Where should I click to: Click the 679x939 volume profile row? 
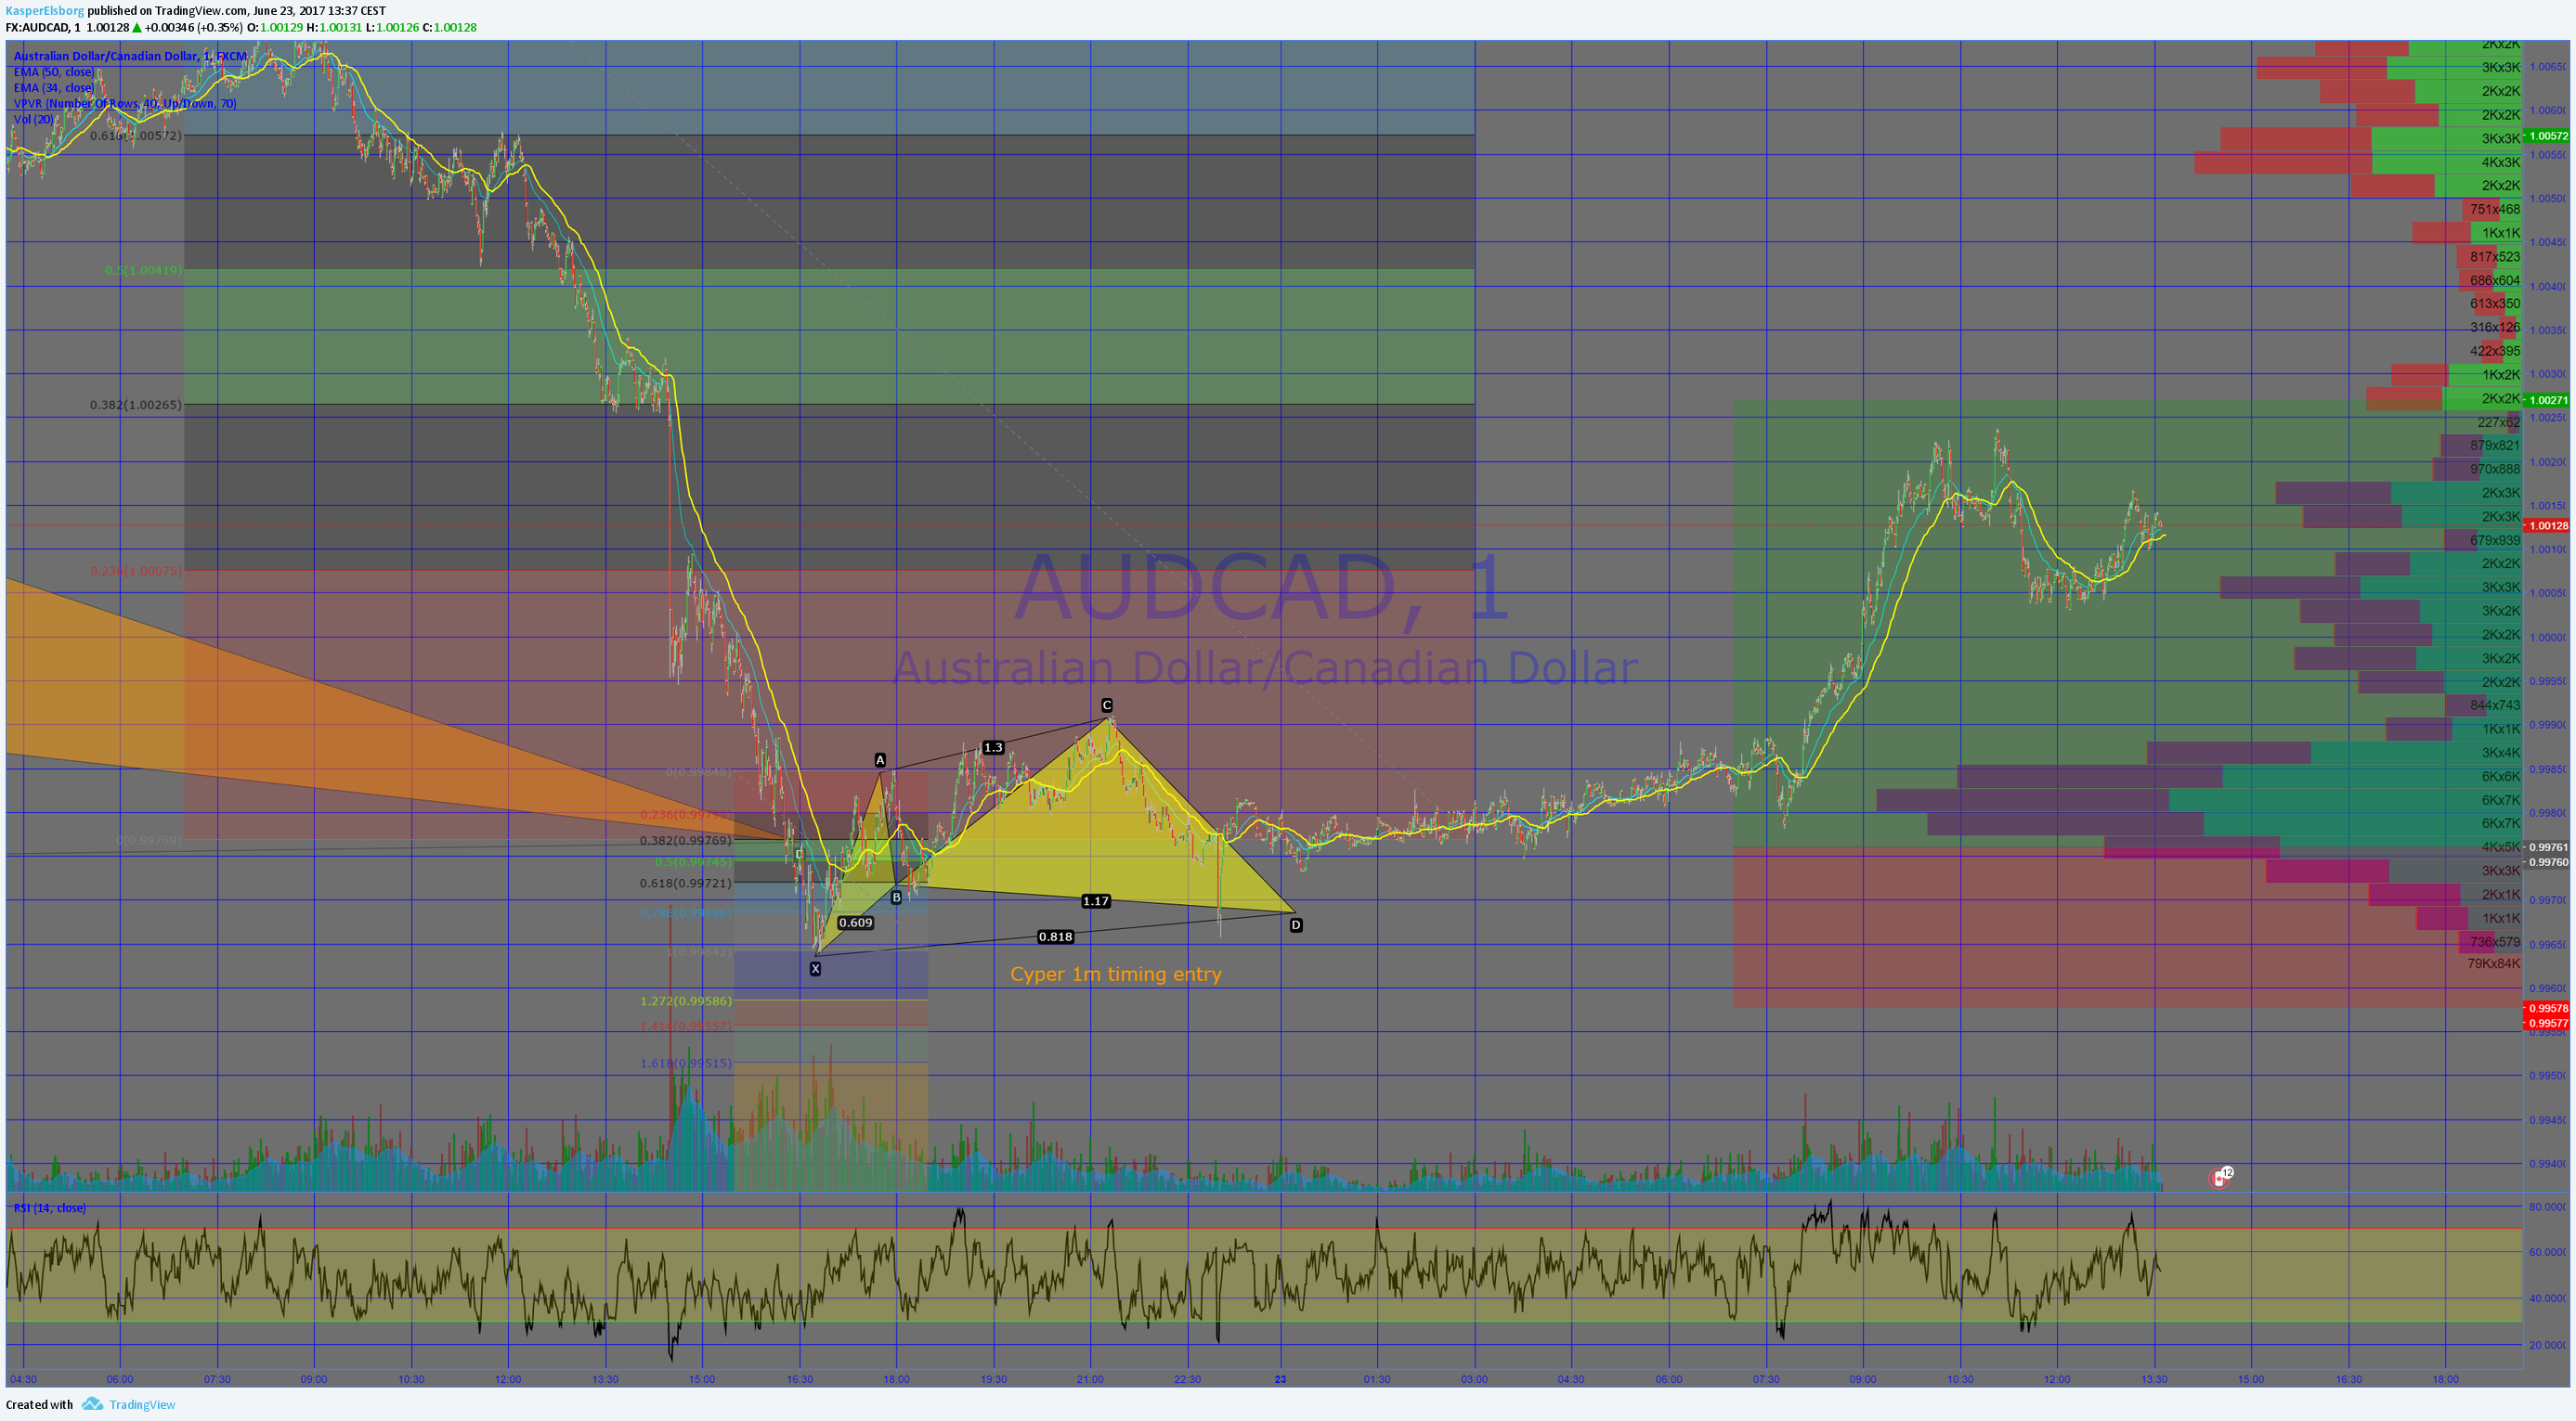pos(2495,539)
